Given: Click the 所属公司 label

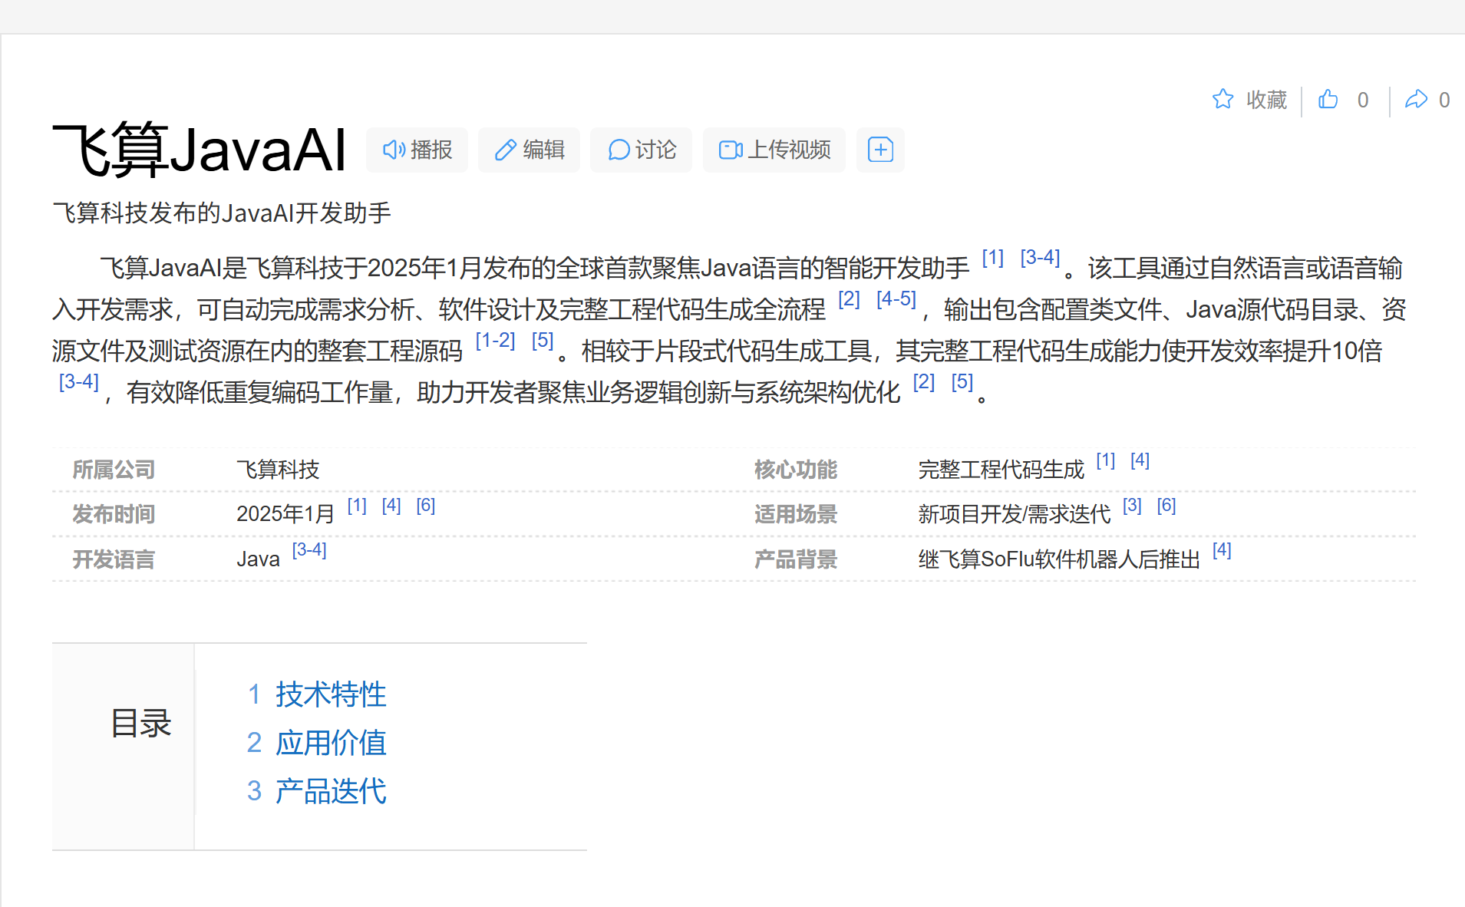Looking at the screenshot, I should [x=114, y=470].
